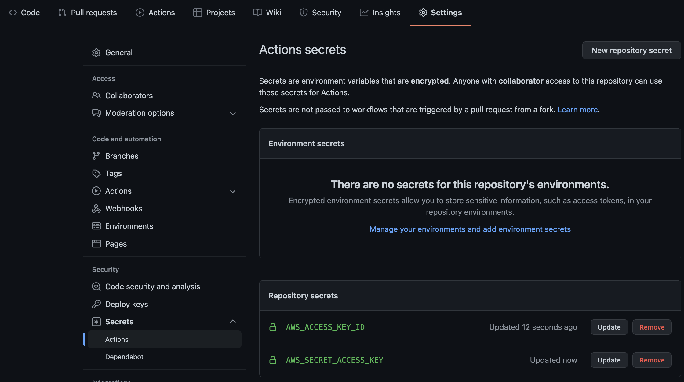
Task: Open Manage your environments and add secrets link
Action: pos(470,229)
